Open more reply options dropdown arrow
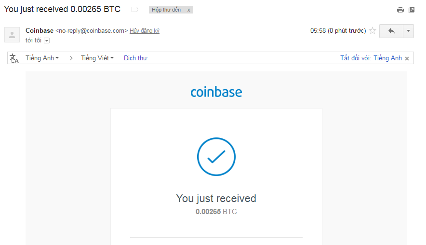 pyautogui.click(x=408, y=31)
